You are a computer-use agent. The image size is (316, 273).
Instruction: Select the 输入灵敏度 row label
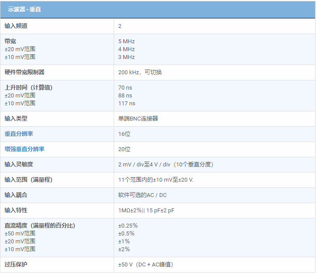(x=19, y=164)
